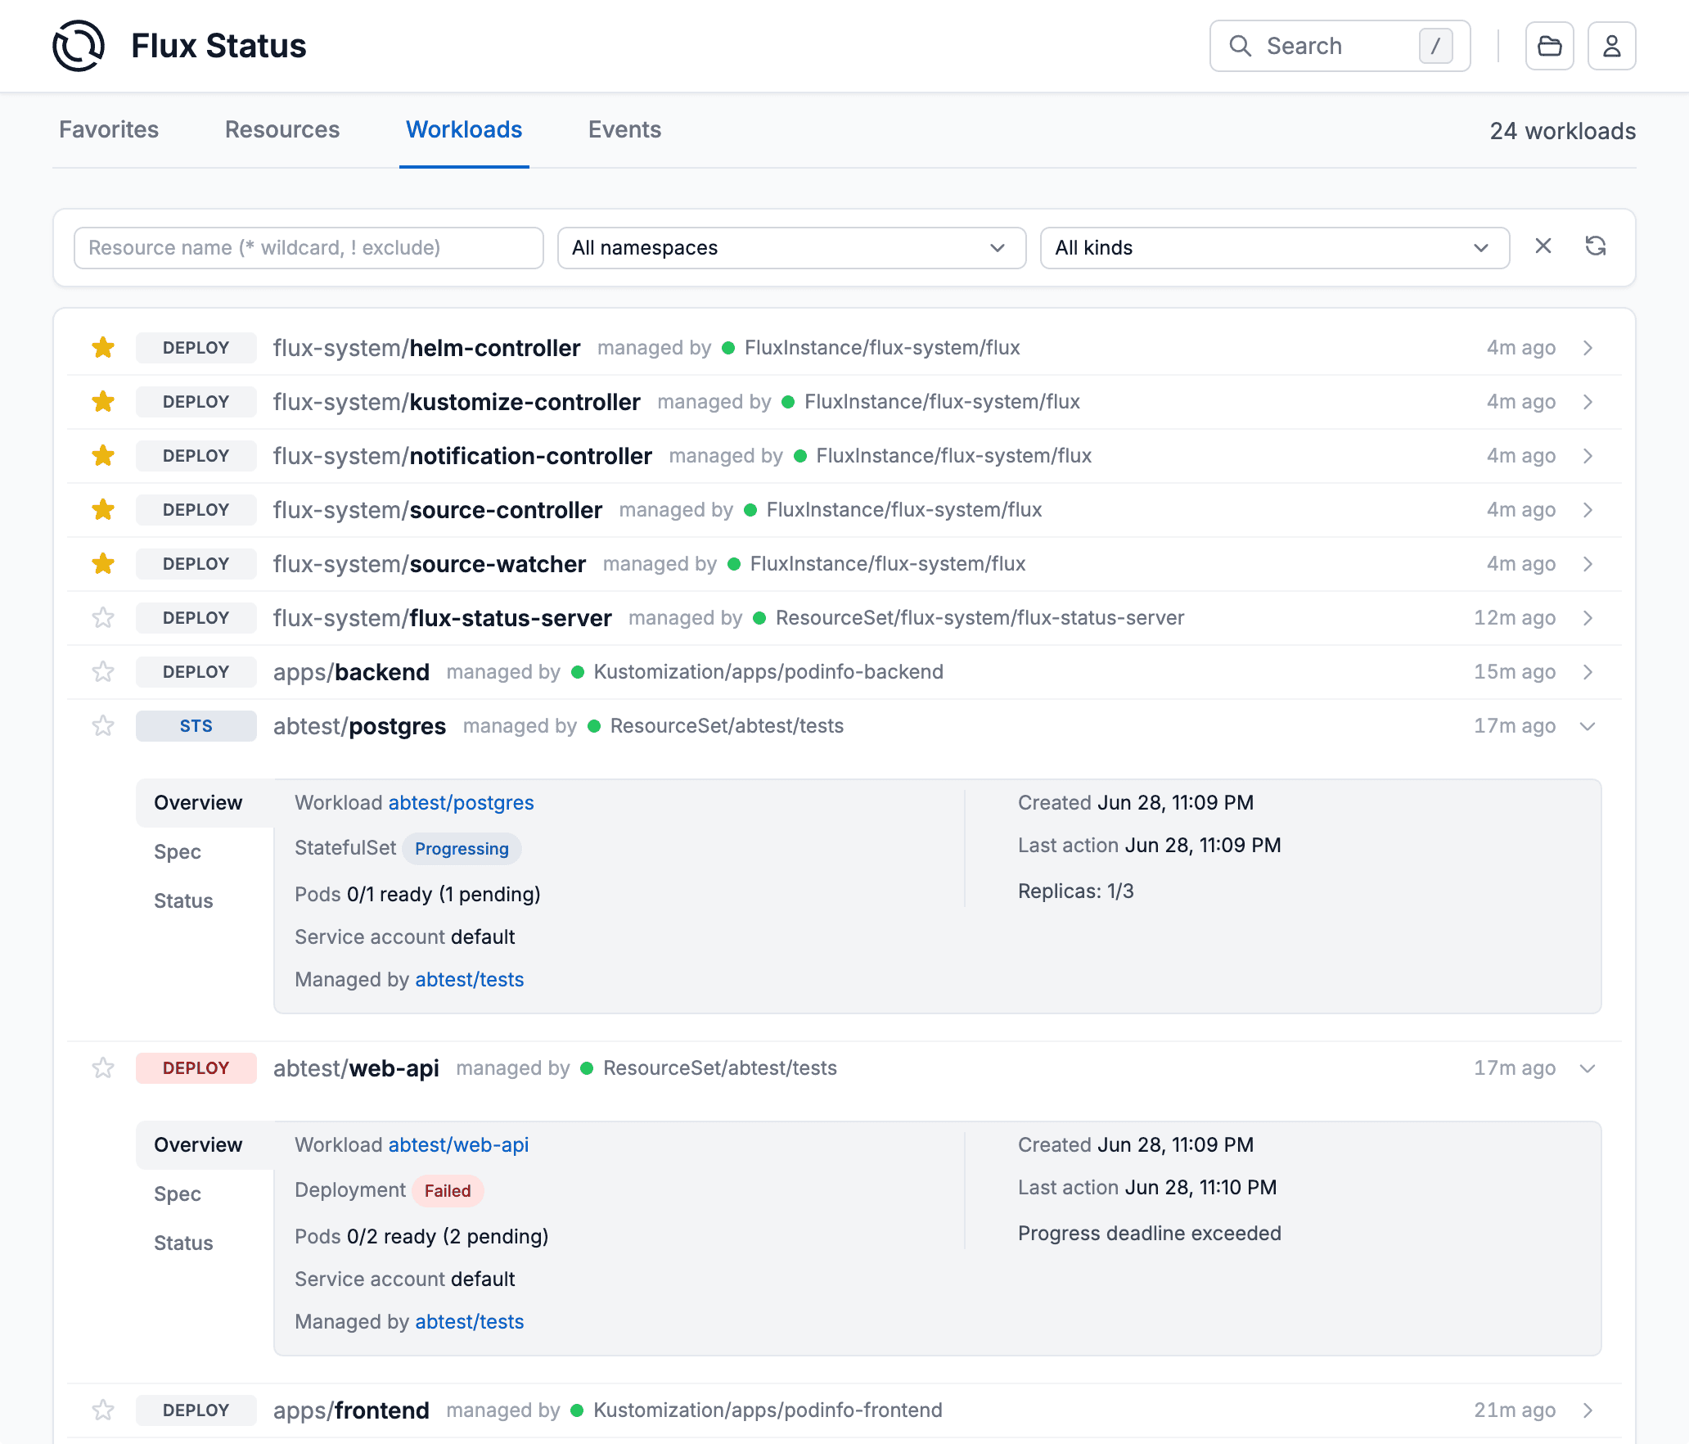Unfavorite the helm-controller workload star
This screenshot has width=1689, height=1444.
103,348
